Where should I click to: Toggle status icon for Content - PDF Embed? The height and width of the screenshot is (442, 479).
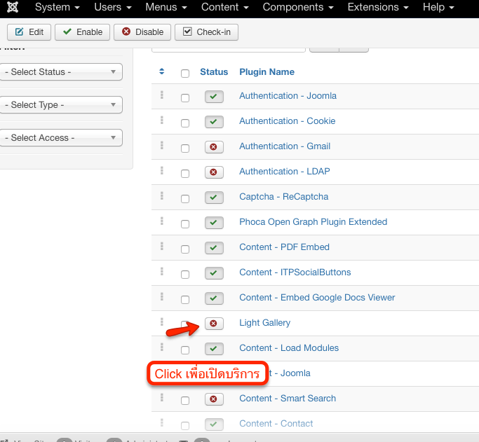tap(214, 248)
